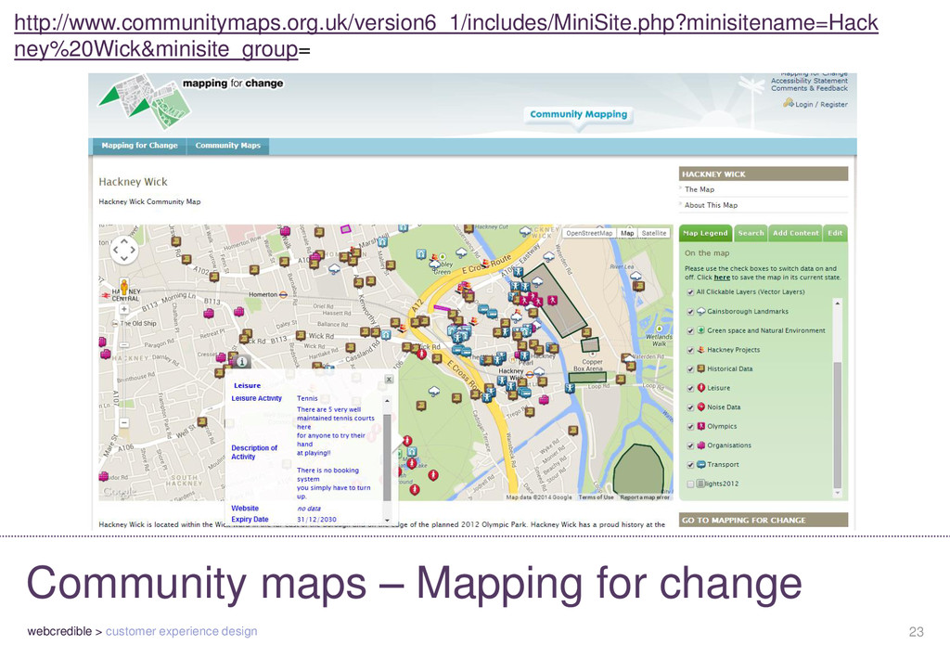The width and height of the screenshot is (950, 658).
Task: Click Noise Data legend icon
Action: tap(701, 406)
